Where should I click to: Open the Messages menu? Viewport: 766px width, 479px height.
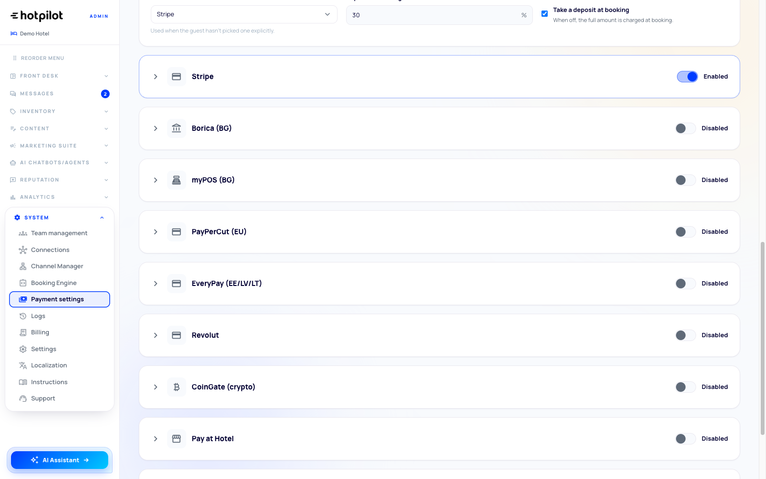click(59, 94)
